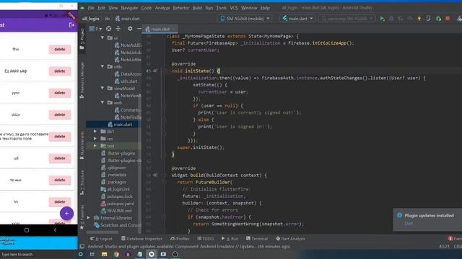Click the locate file target icon
This screenshot has height=259, width=462.
(x=109, y=29)
